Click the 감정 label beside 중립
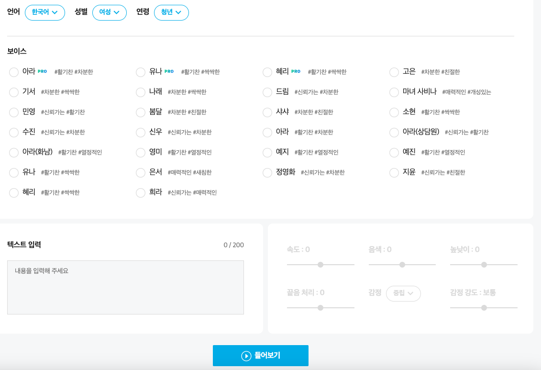Screen dimensions: 541x370 point(375,292)
